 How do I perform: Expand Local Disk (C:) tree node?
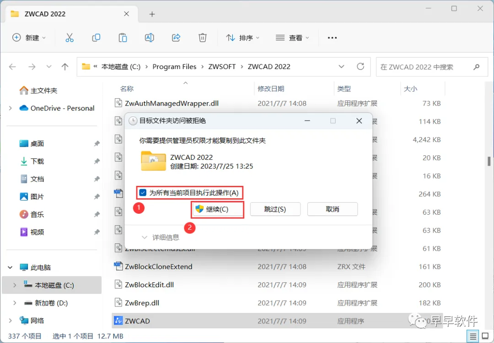[15, 285]
